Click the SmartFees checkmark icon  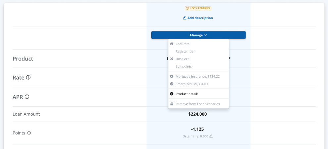click(171, 84)
